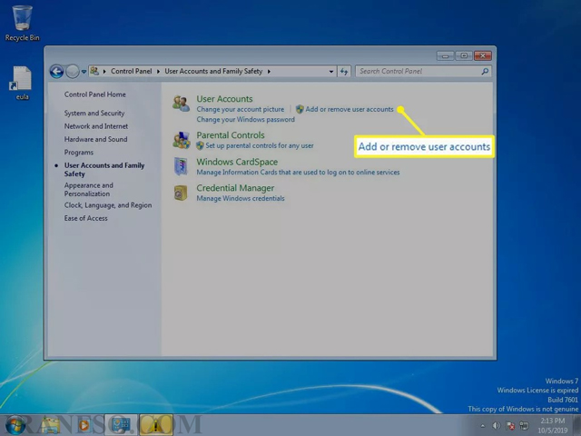This screenshot has width=581, height=436.
Task: Select the eula shortcut on the desktop
Action: [x=22, y=83]
